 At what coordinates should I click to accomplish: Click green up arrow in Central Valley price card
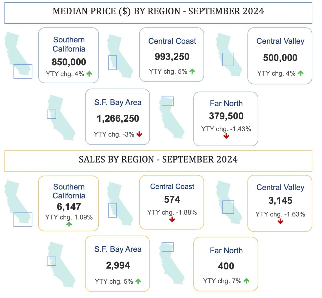pyautogui.click(x=301, y=73)
